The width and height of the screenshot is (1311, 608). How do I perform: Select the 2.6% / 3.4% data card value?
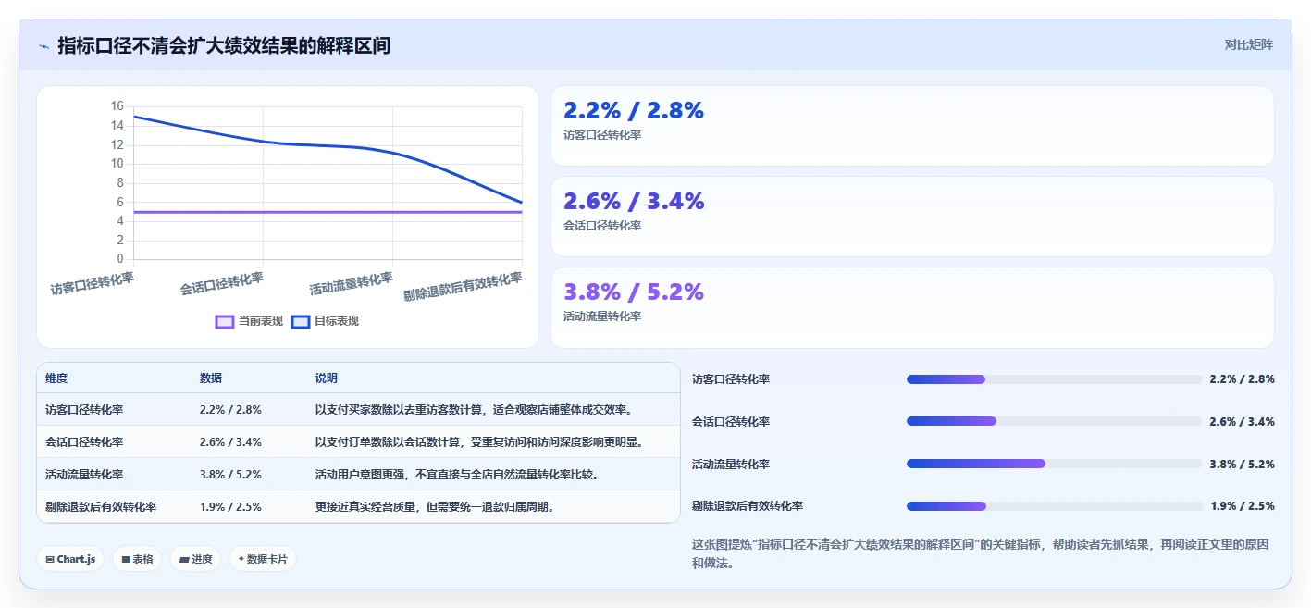[x=634, y=202]
